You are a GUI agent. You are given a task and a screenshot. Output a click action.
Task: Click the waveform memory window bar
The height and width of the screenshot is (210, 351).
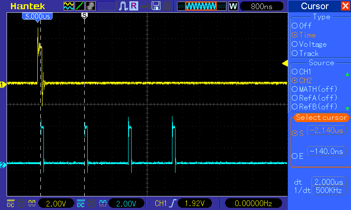(201, 6)
